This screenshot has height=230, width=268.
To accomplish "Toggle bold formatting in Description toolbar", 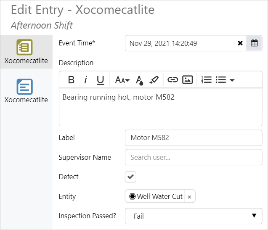I will coord(72,80).
